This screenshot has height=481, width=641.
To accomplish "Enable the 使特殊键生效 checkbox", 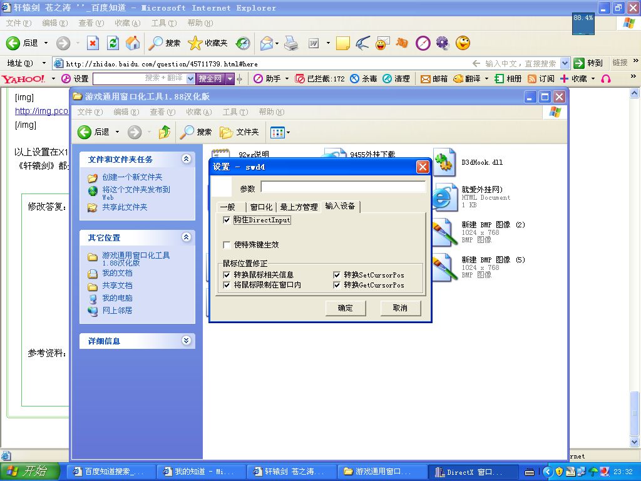I will [227, 245].
